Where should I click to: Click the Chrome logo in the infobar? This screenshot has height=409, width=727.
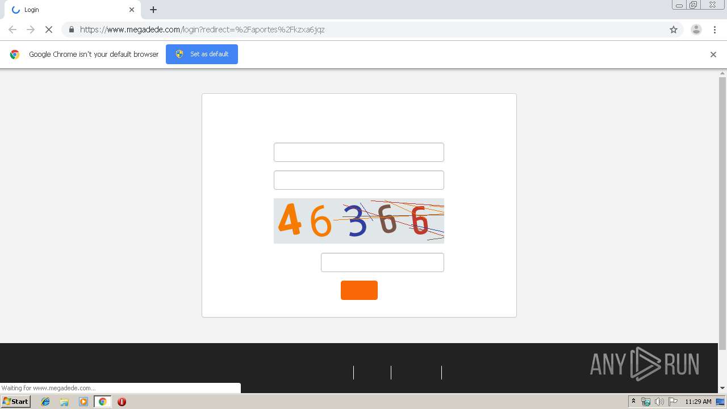pyautogui.click(x=15, y=55)
